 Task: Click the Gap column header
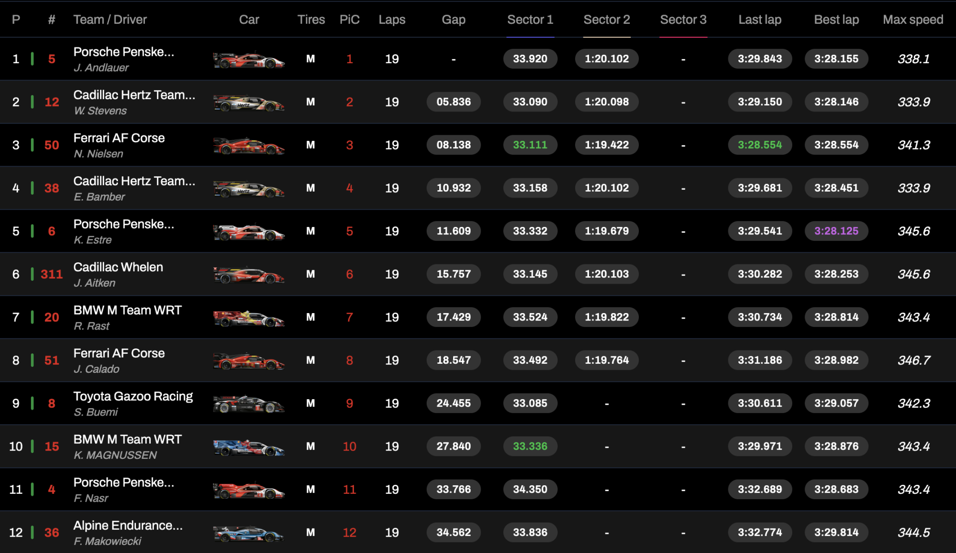click(x=453, y=20)
